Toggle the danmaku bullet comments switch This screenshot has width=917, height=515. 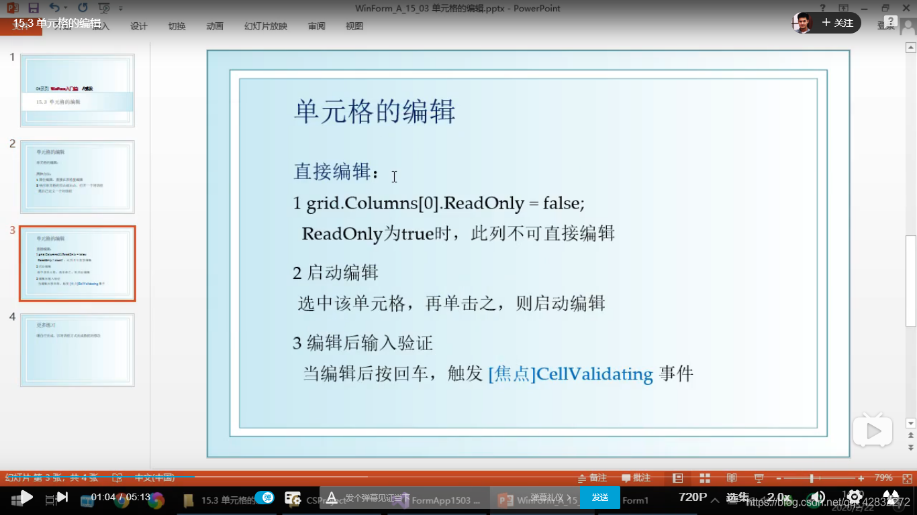click(x=264, y=498)
